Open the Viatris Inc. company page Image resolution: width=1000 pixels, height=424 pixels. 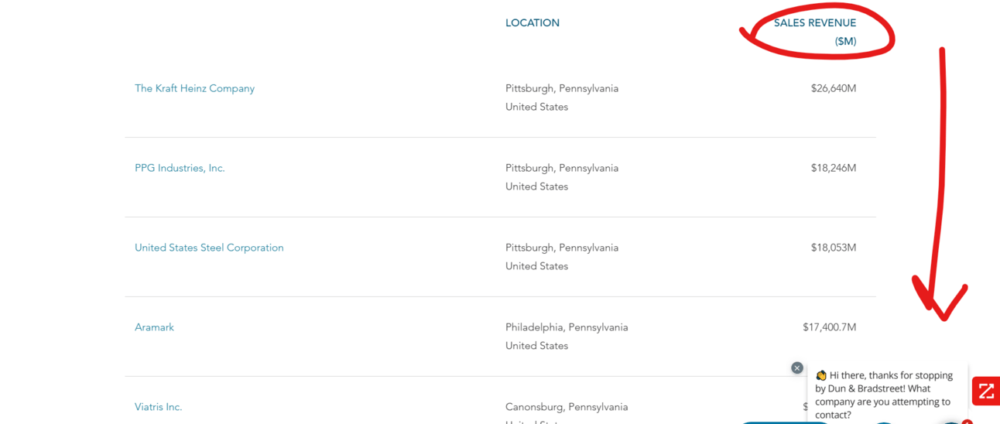158,407
